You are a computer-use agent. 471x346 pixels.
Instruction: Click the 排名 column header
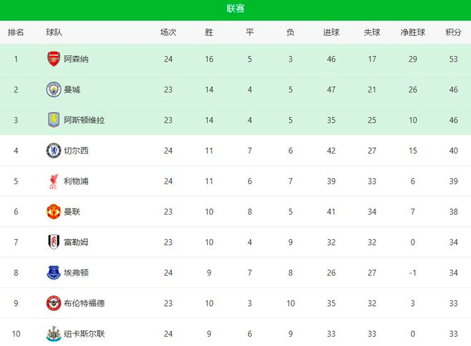[x=16, y=32]
